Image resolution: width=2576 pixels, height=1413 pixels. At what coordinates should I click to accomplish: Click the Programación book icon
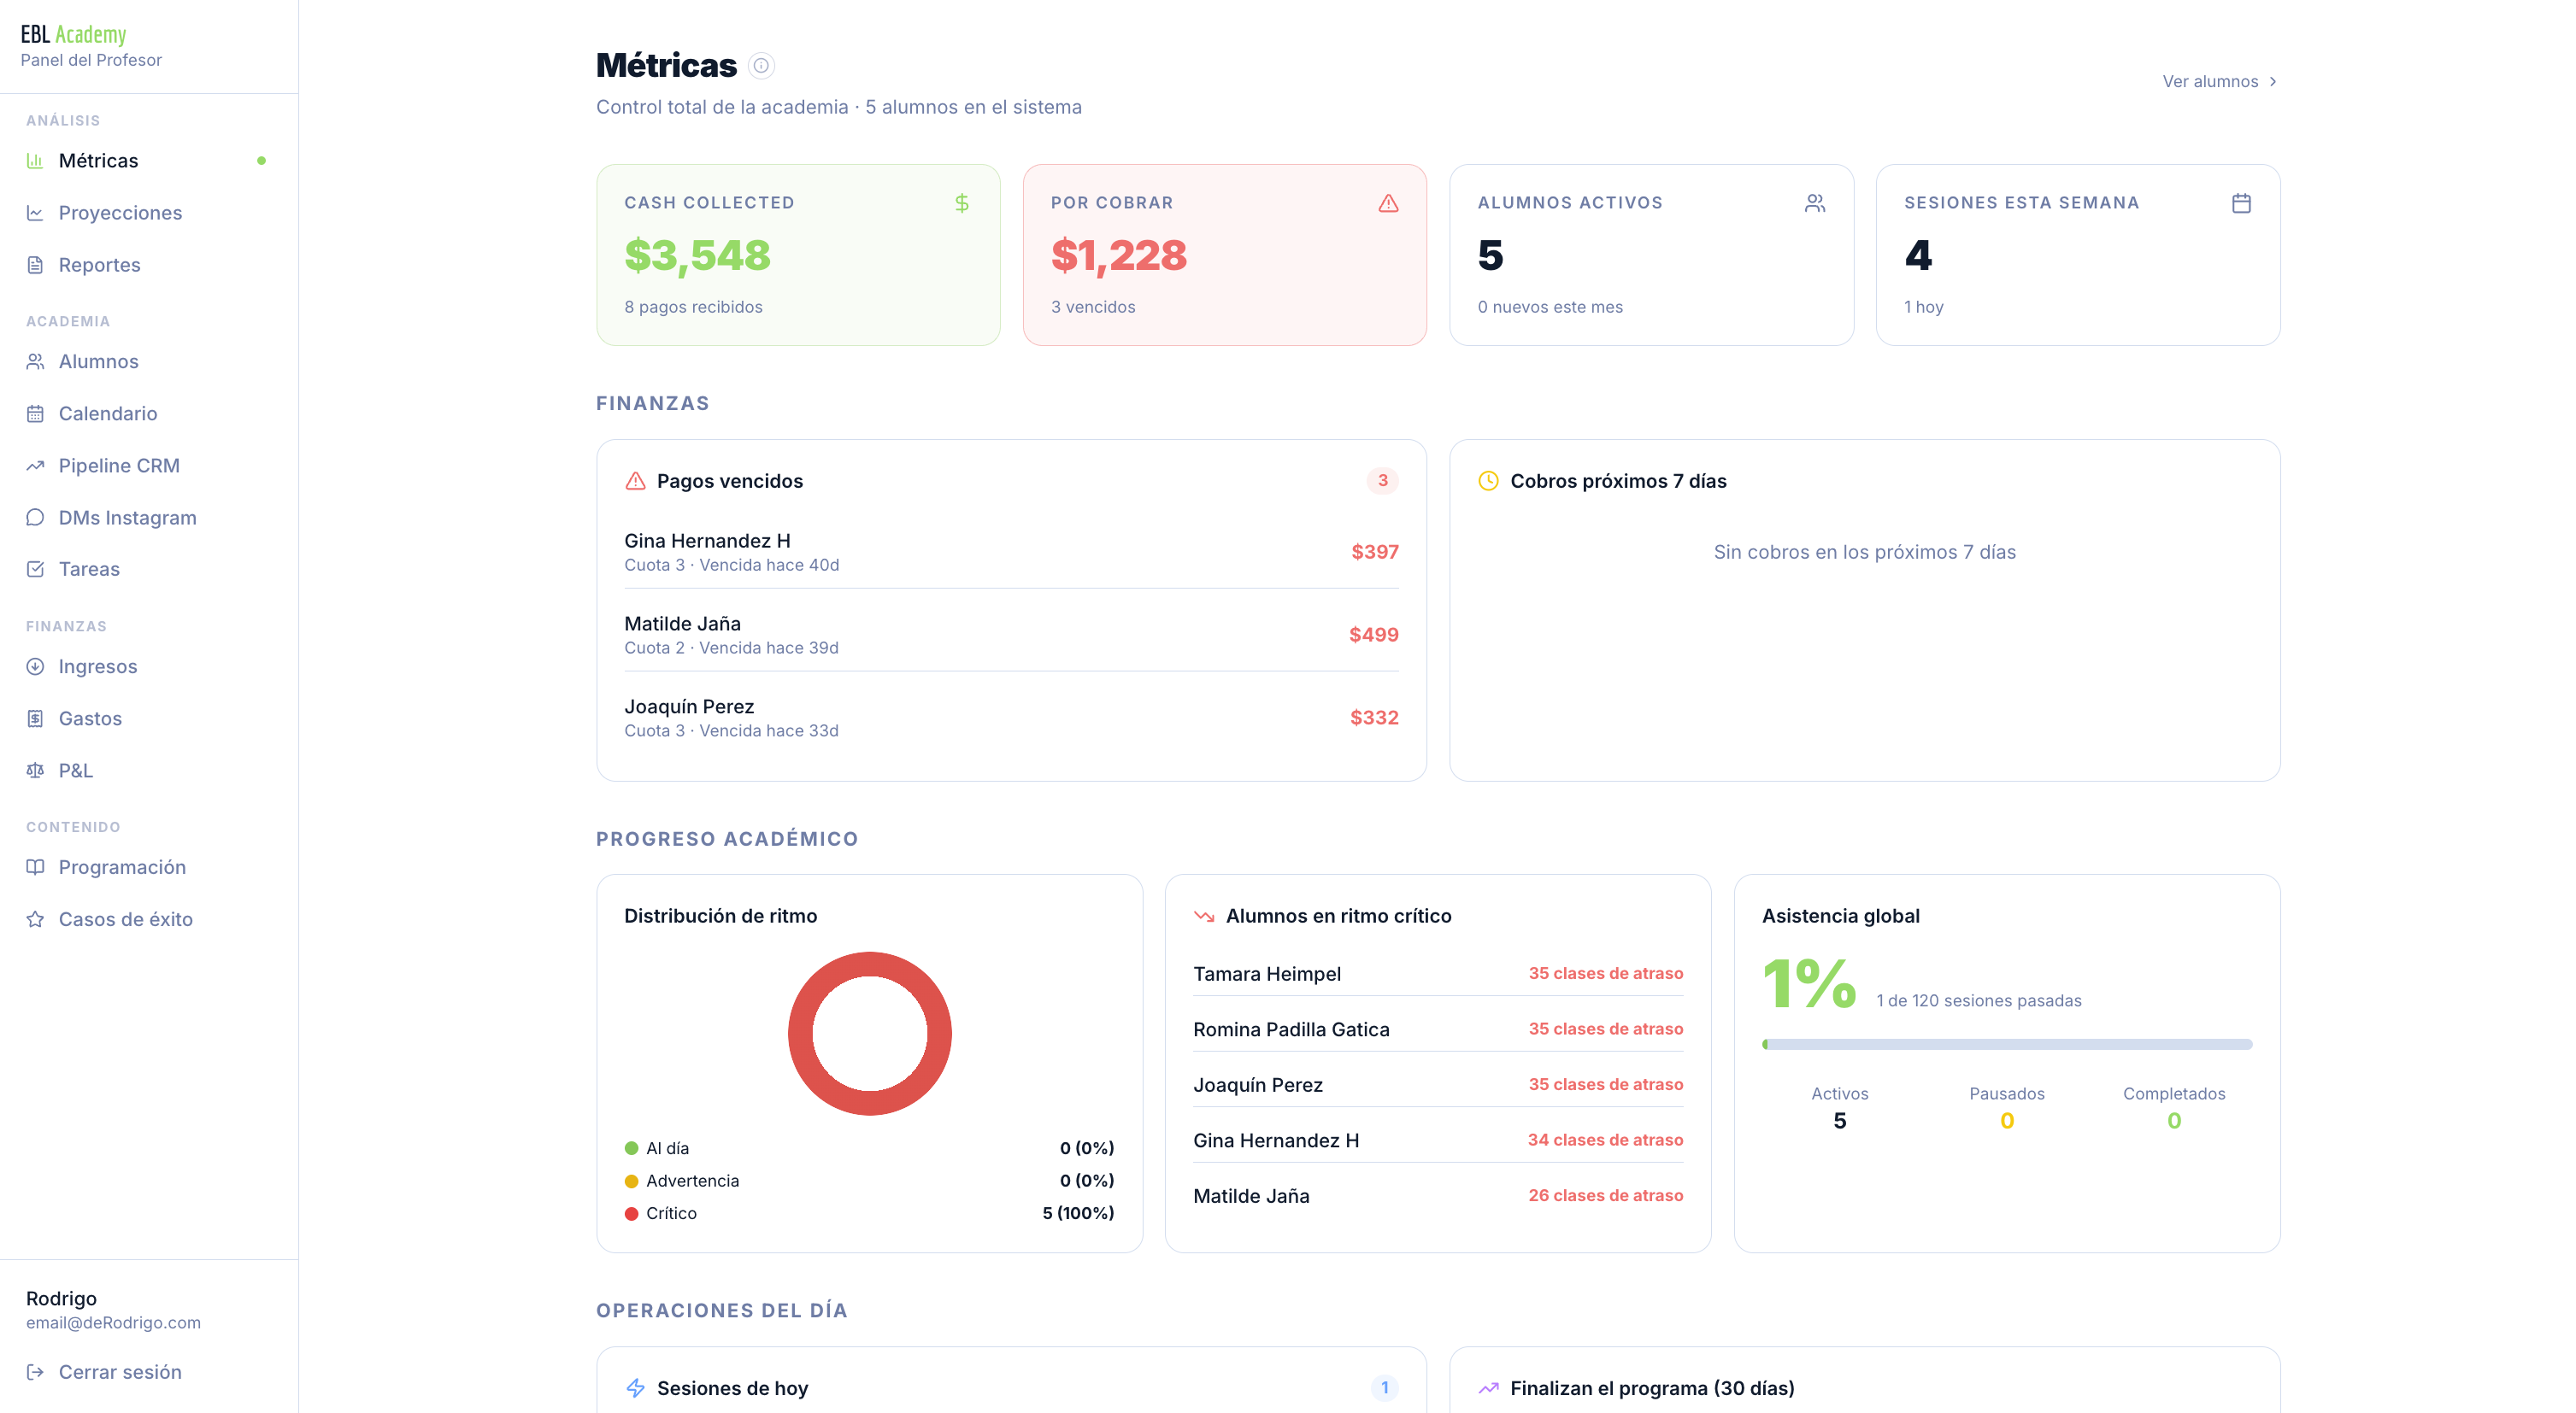(x=35, y=867)
